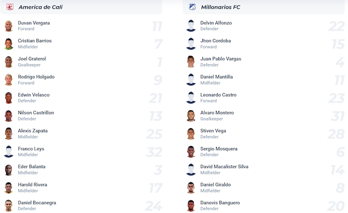Click Delvin Alfonzo's placeholder avatar
Viewport: 348px width, 213px height.
[x=191, y=26]
